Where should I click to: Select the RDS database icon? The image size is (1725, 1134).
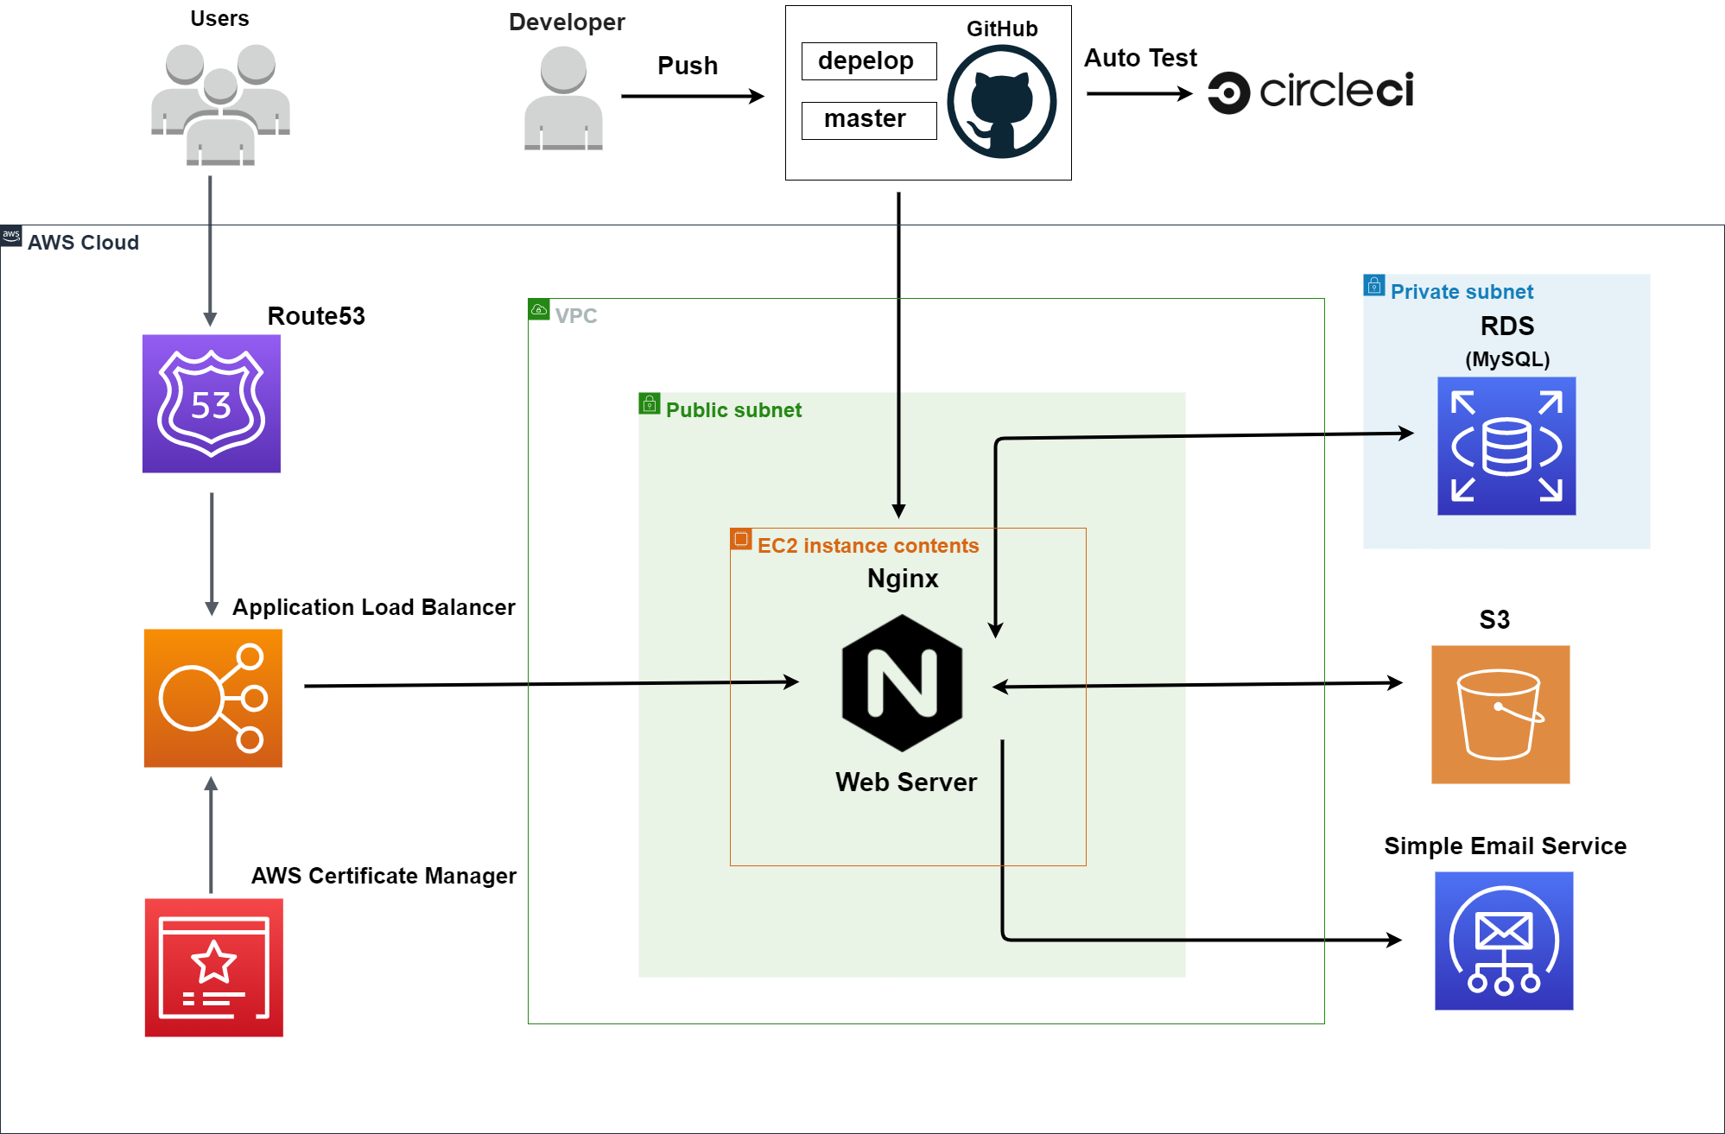pos(1506,446)
